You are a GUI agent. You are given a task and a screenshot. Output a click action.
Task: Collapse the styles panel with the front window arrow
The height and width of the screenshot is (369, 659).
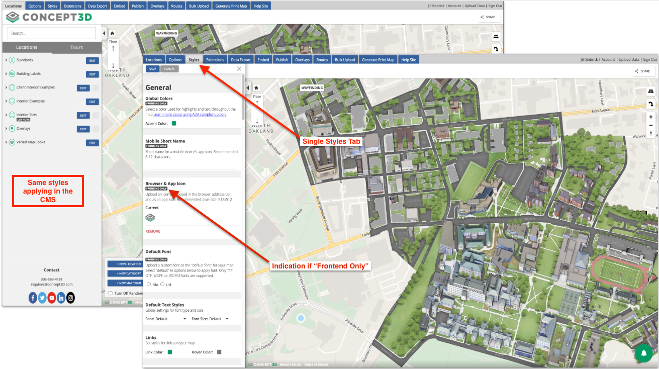click(x=247, y=87)
